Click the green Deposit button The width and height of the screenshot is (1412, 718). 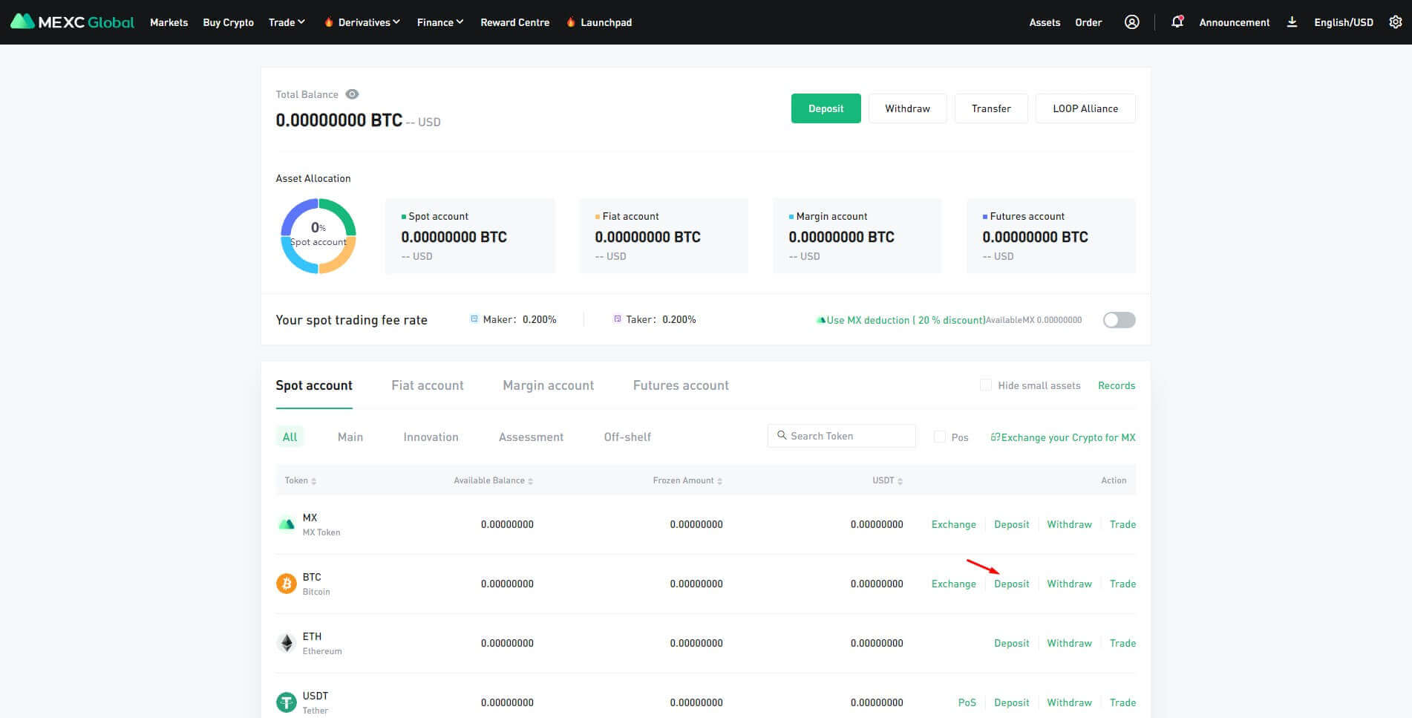[826, 108]
